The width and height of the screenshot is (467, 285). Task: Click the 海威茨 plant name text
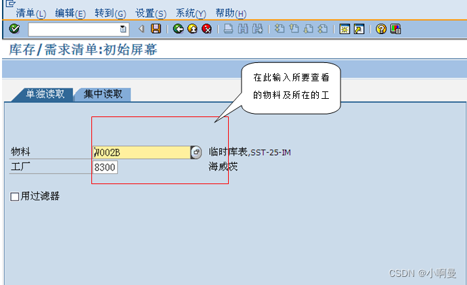point(223,167)
